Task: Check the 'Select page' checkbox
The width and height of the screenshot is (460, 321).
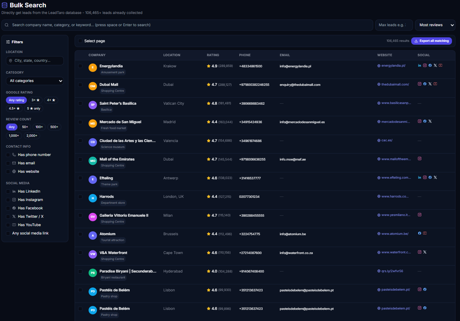Action: [80, 41]
